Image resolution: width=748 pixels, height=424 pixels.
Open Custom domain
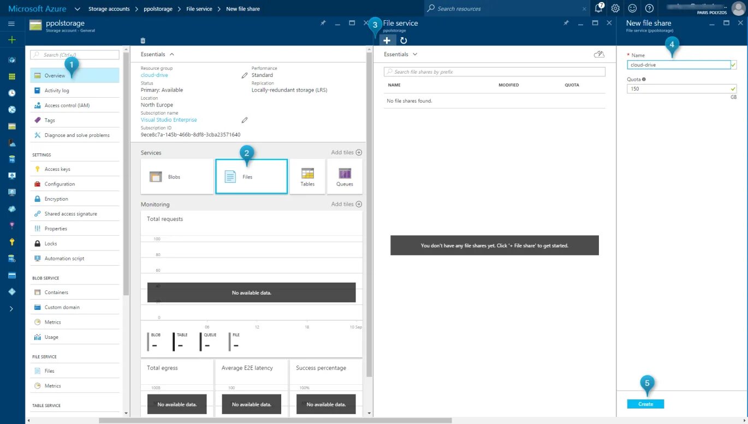[x=75, y=307]
